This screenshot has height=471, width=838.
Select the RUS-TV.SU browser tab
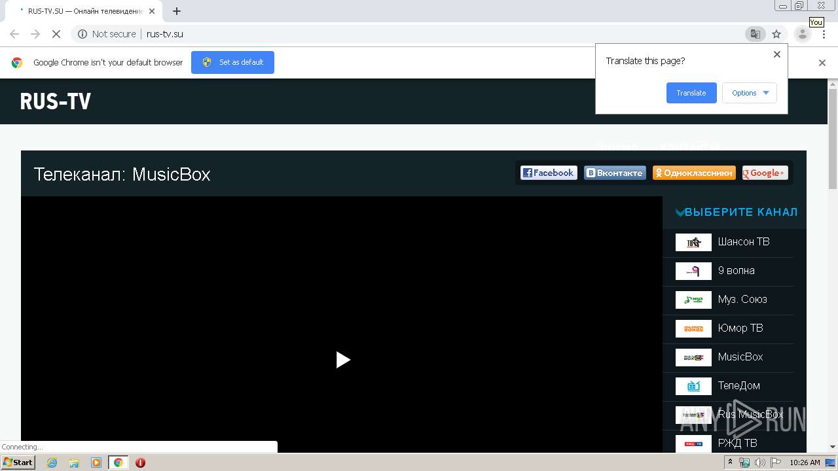click(x=83, y=11)
